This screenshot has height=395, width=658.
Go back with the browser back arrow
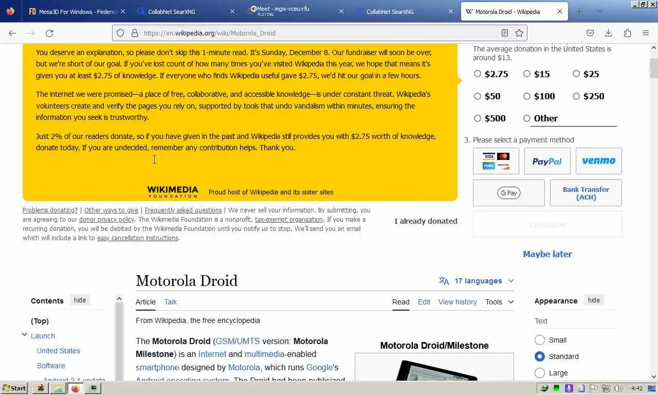(x=12, y=33)
